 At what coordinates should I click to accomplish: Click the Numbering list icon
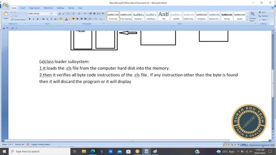click(80, 13)
